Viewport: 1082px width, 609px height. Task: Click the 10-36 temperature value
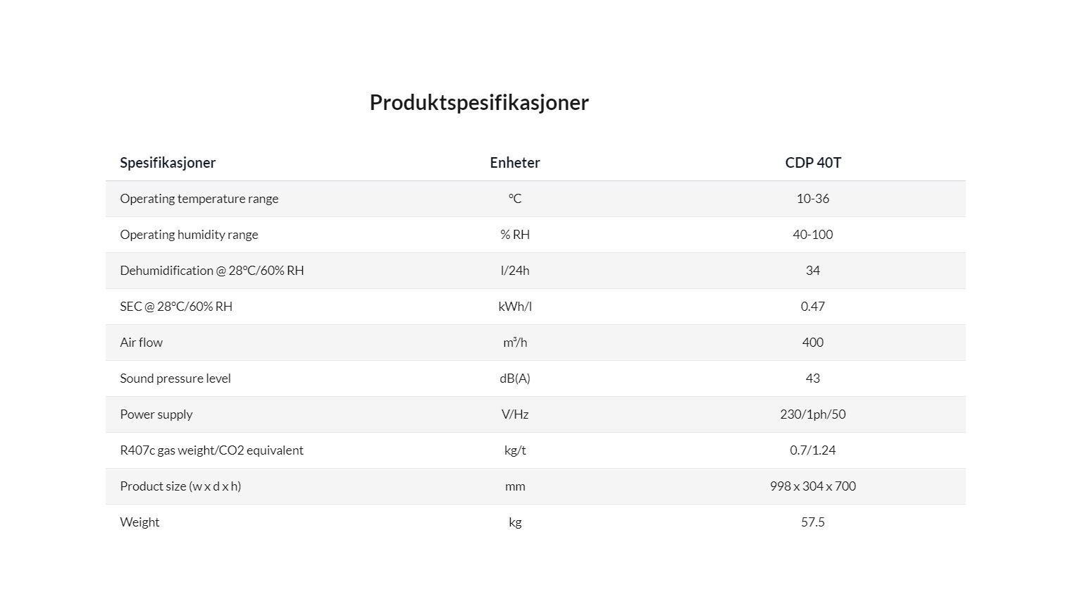tap(813, 199)
